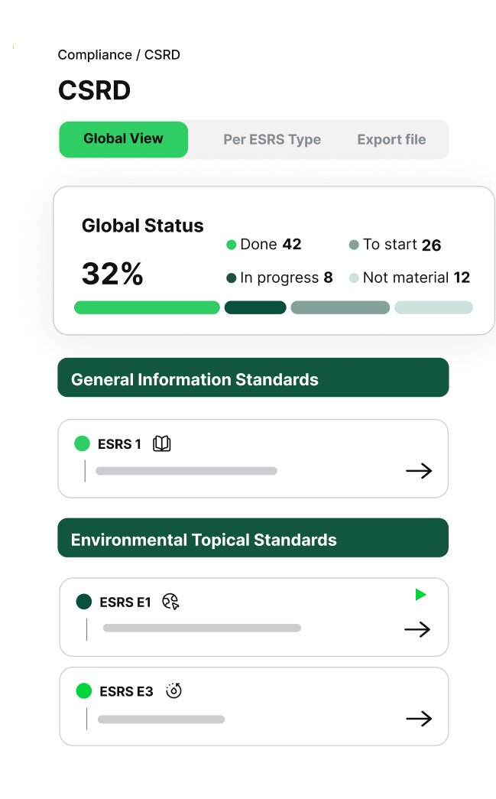
Task: Open the ESRS 1 book icon
Action: click(x=161, y=443)
